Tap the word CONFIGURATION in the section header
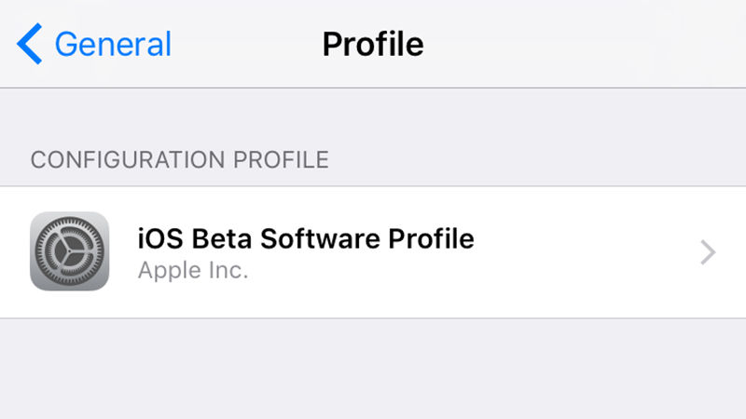The height and width of the screenshot is (419, 746). 128,159
